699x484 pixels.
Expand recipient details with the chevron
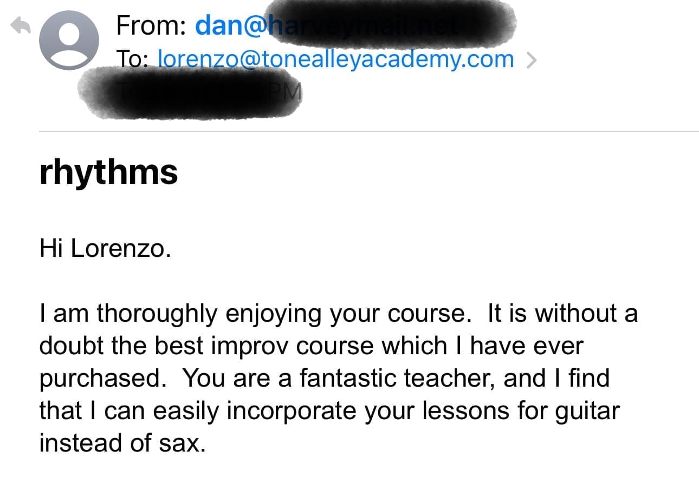point(532,61)
